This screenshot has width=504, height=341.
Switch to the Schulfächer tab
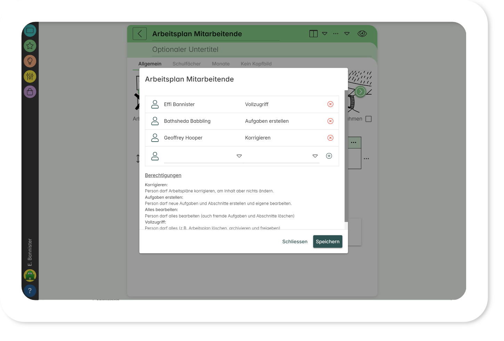186,64
